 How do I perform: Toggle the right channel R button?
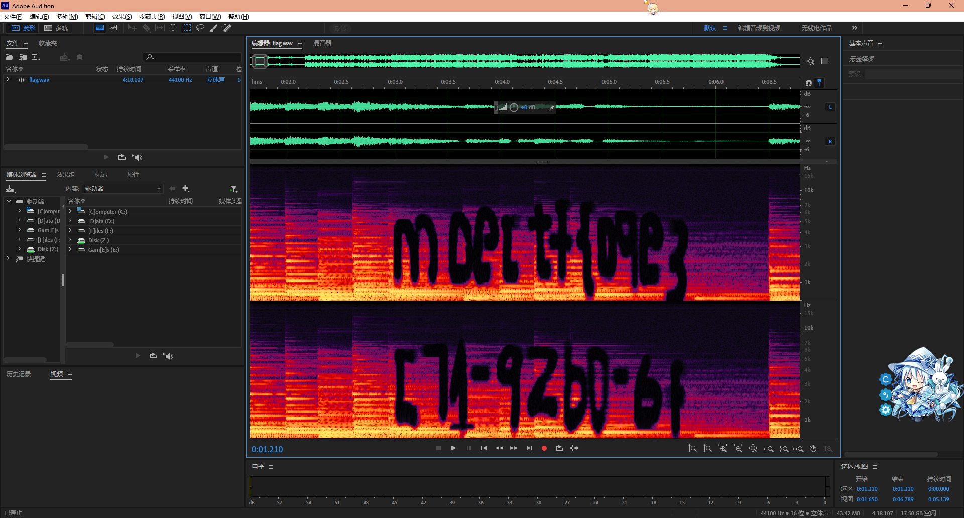(830, 141)
